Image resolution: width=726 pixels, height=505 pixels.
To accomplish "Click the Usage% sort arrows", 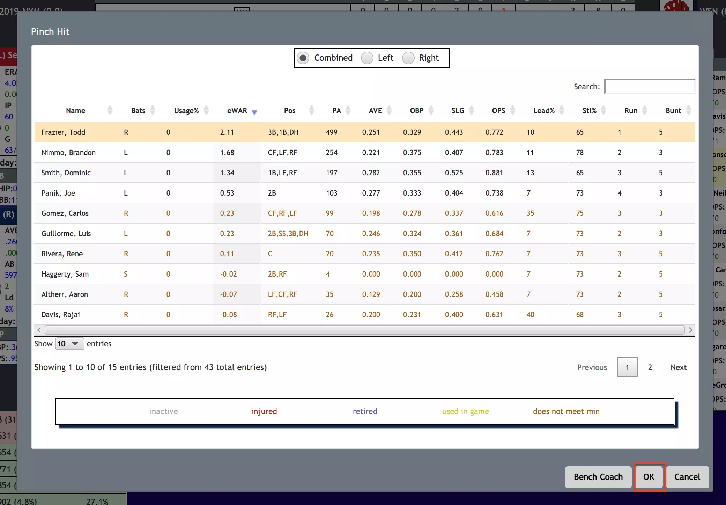I will [x=206, y=110].
